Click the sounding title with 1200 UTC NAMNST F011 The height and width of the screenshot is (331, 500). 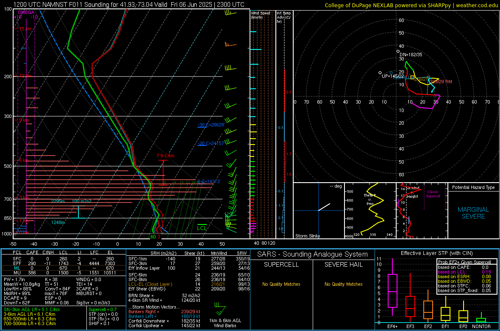(x=129, y=5)
